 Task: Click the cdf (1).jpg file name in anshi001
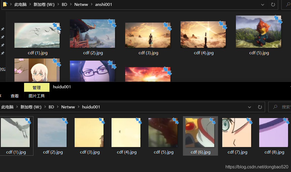(x=38, y=53)
